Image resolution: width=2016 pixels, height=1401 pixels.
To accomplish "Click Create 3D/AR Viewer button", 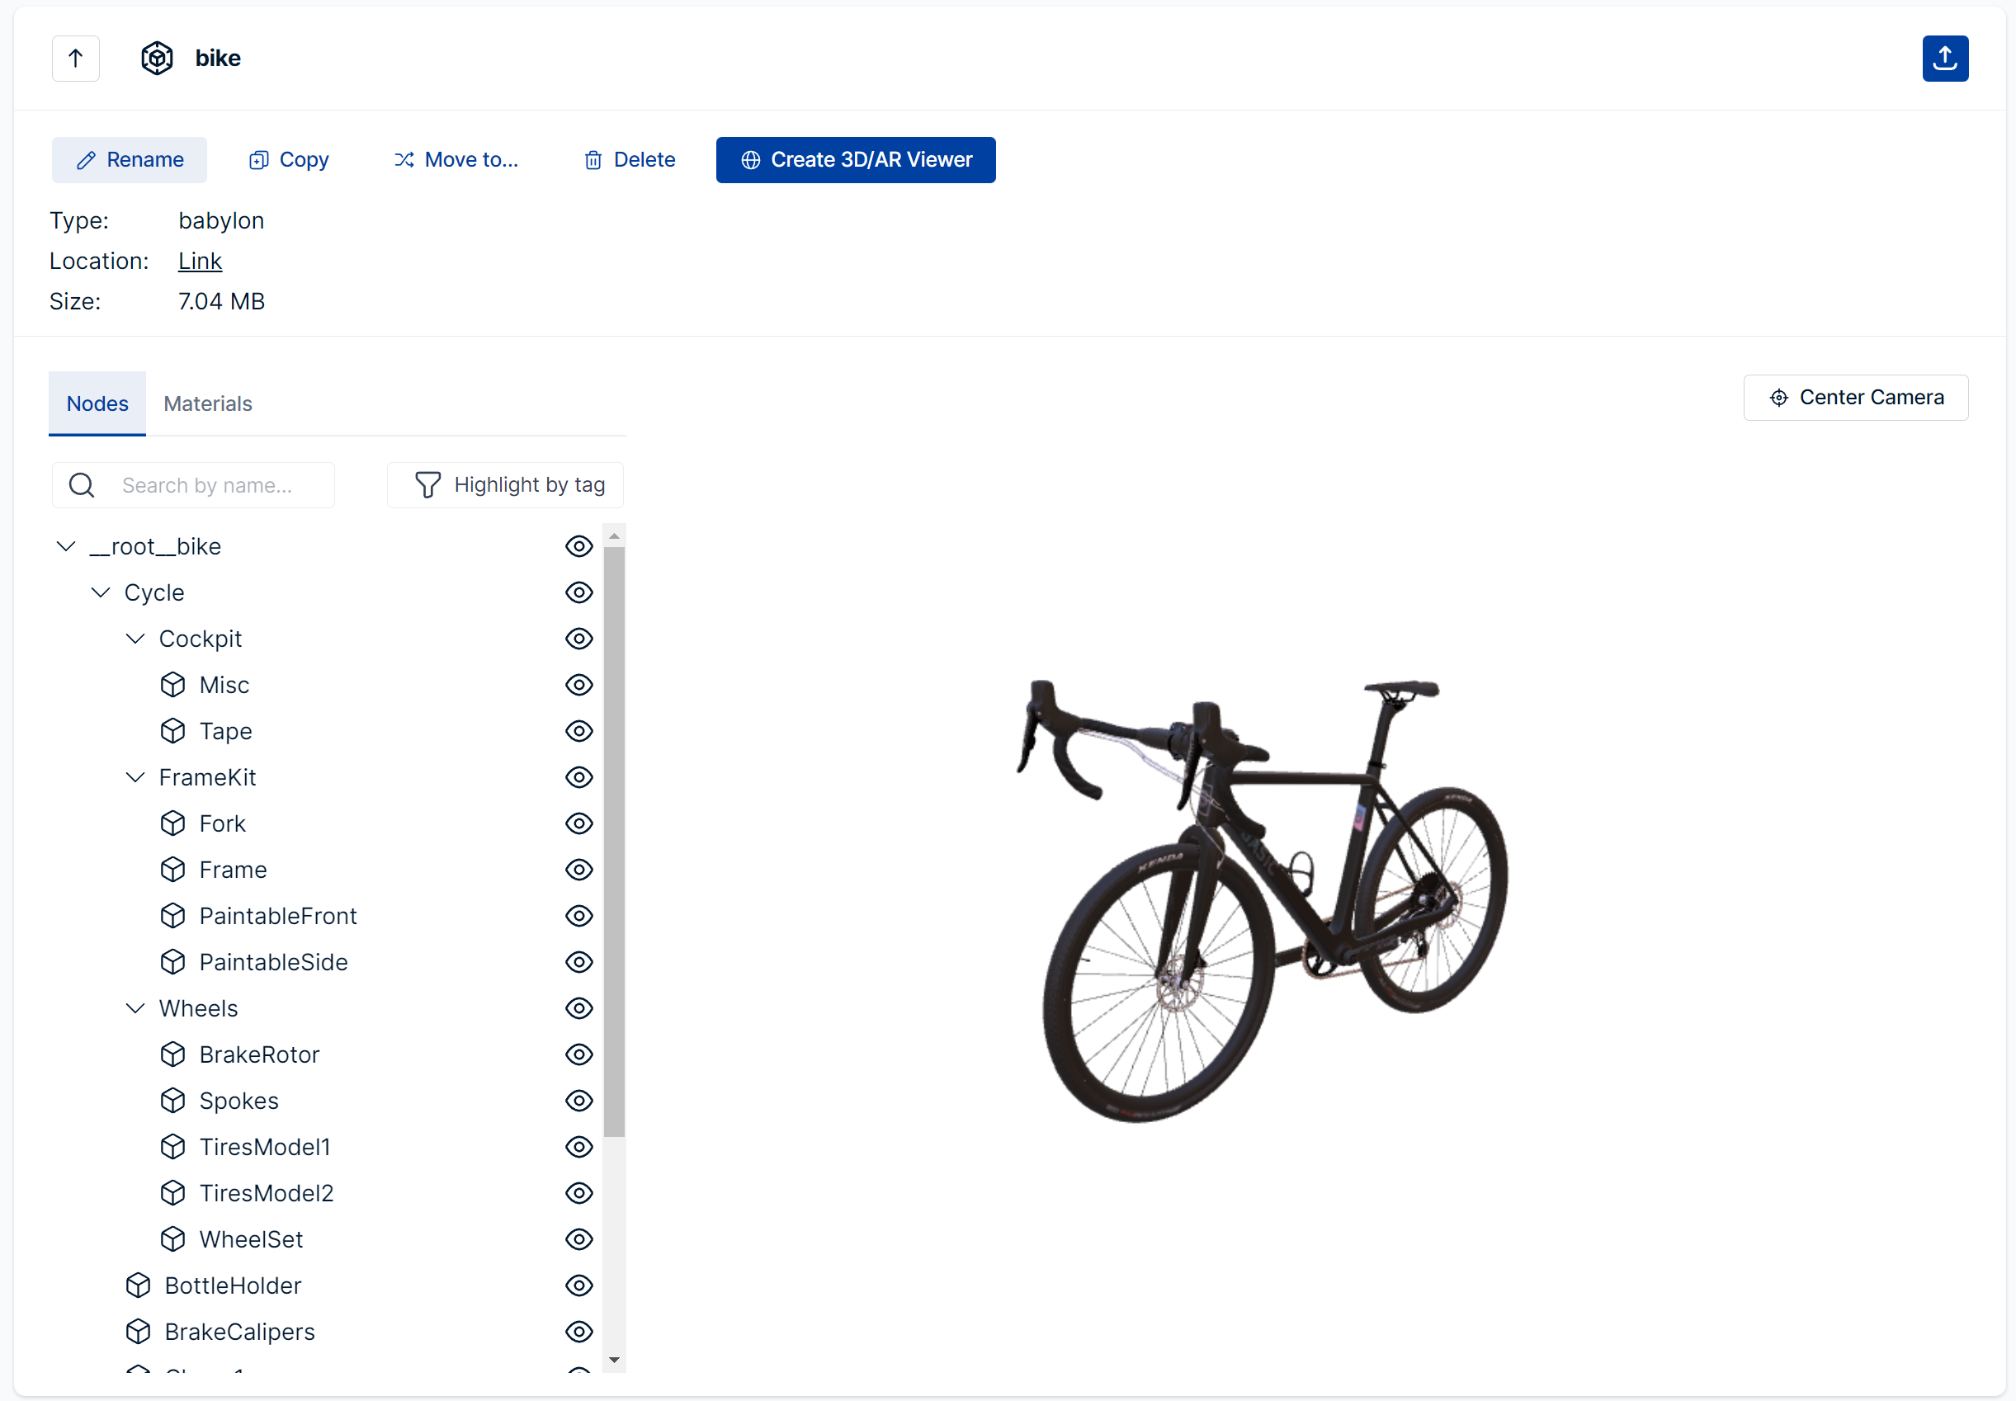I will click(855, 160).
